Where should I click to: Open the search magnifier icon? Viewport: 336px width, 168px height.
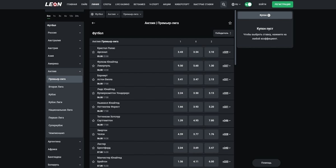click(223, 4)
